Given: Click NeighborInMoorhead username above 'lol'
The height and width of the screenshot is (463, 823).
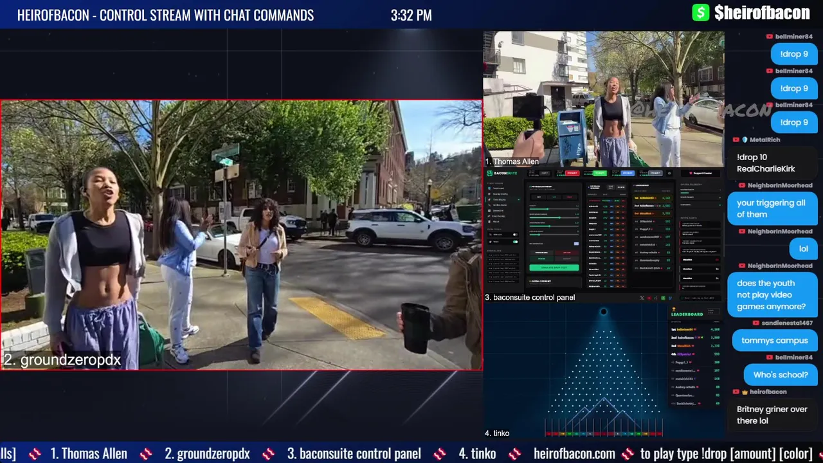Looking at the screenshot, I should click(x=780, y=232).
